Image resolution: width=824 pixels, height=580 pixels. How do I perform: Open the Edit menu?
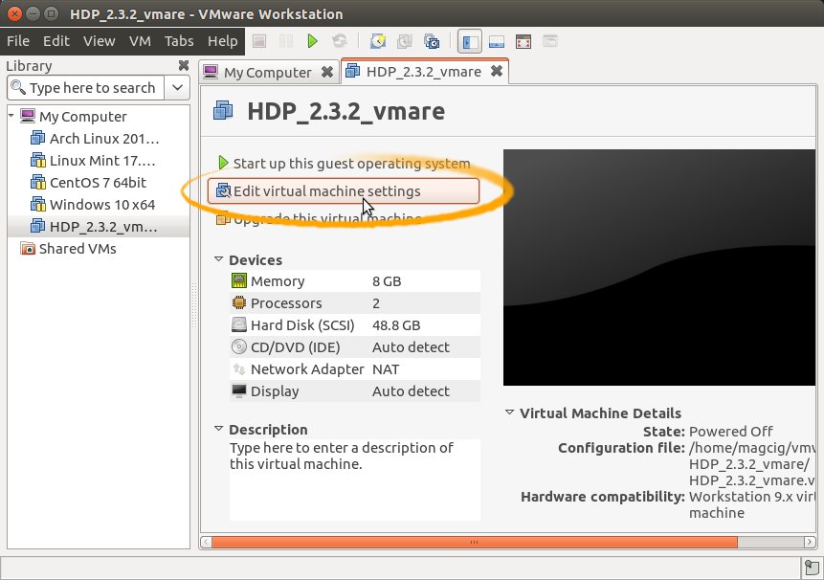coord(56,41)
